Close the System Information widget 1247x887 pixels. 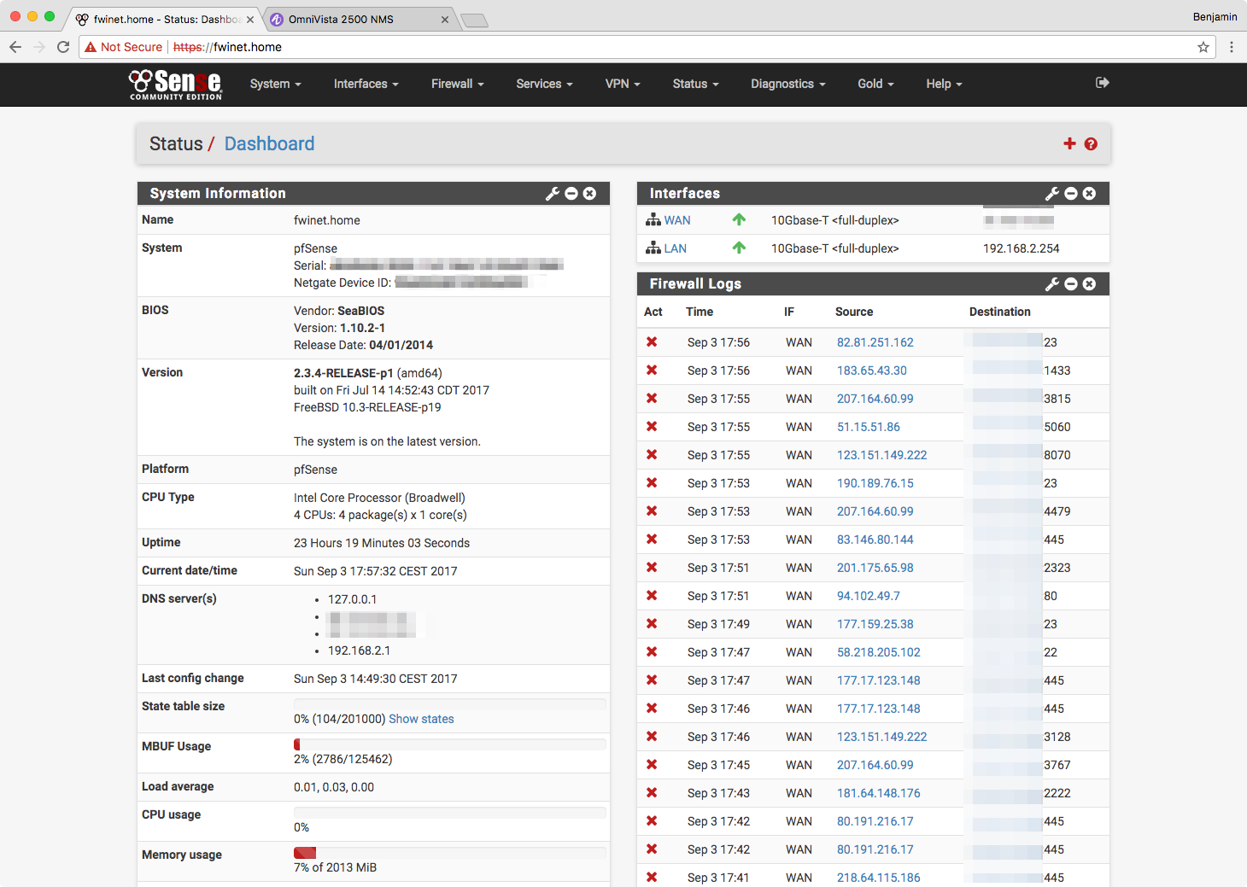pos(589,194)
